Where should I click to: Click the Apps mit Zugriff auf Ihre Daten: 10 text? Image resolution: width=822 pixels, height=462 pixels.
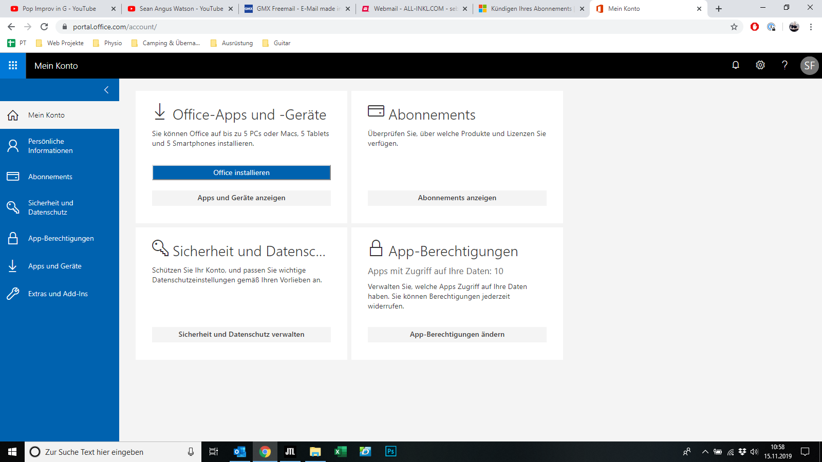436,271
